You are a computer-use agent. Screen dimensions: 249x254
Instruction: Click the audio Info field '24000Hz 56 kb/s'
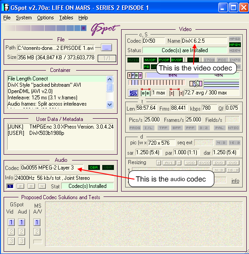point(64,178)
